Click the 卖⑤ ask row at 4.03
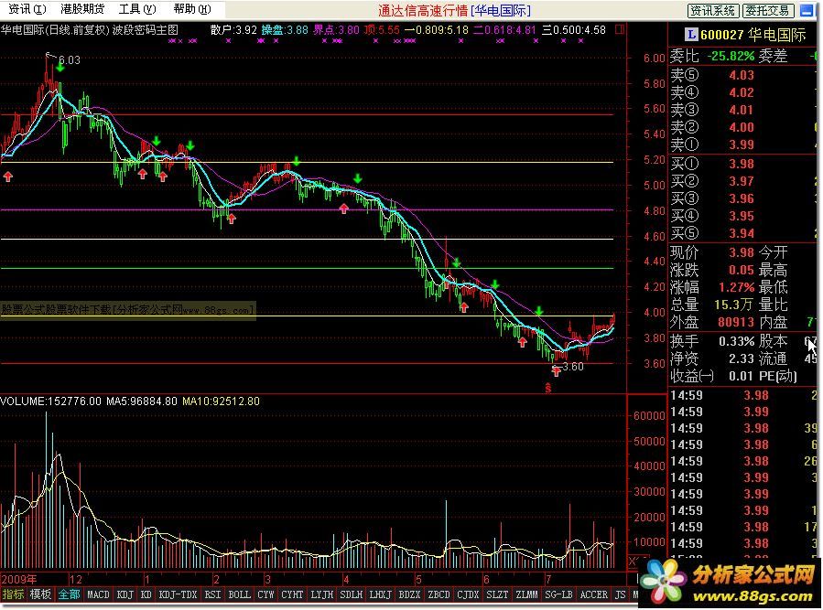 click(x=743, y=75)
